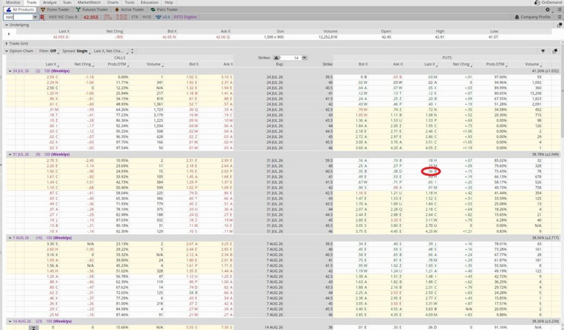Open the list menu icon beside Company Profile
The image size is (564, 330).
[560, 17]
